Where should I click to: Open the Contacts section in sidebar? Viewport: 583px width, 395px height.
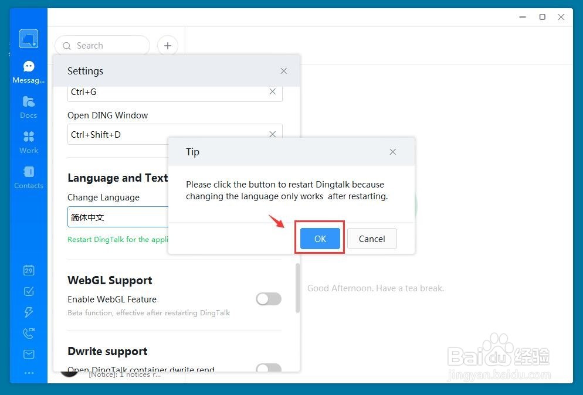29,178
